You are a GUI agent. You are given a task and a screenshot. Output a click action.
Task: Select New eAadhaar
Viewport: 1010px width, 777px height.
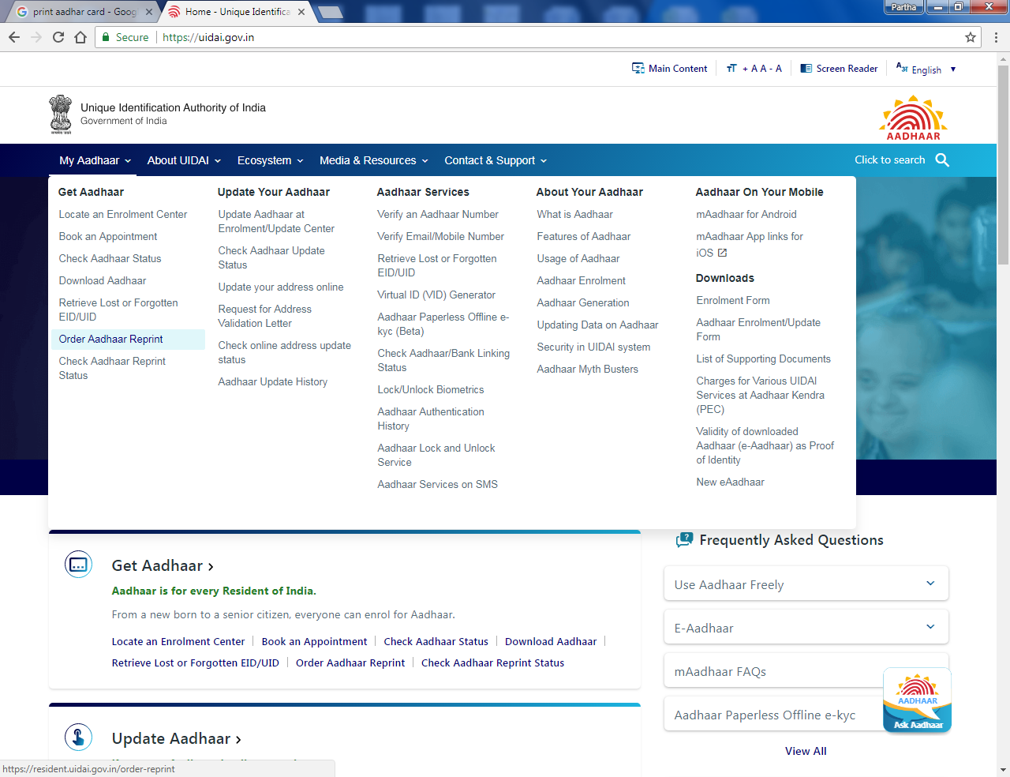(x=731, y=482)
